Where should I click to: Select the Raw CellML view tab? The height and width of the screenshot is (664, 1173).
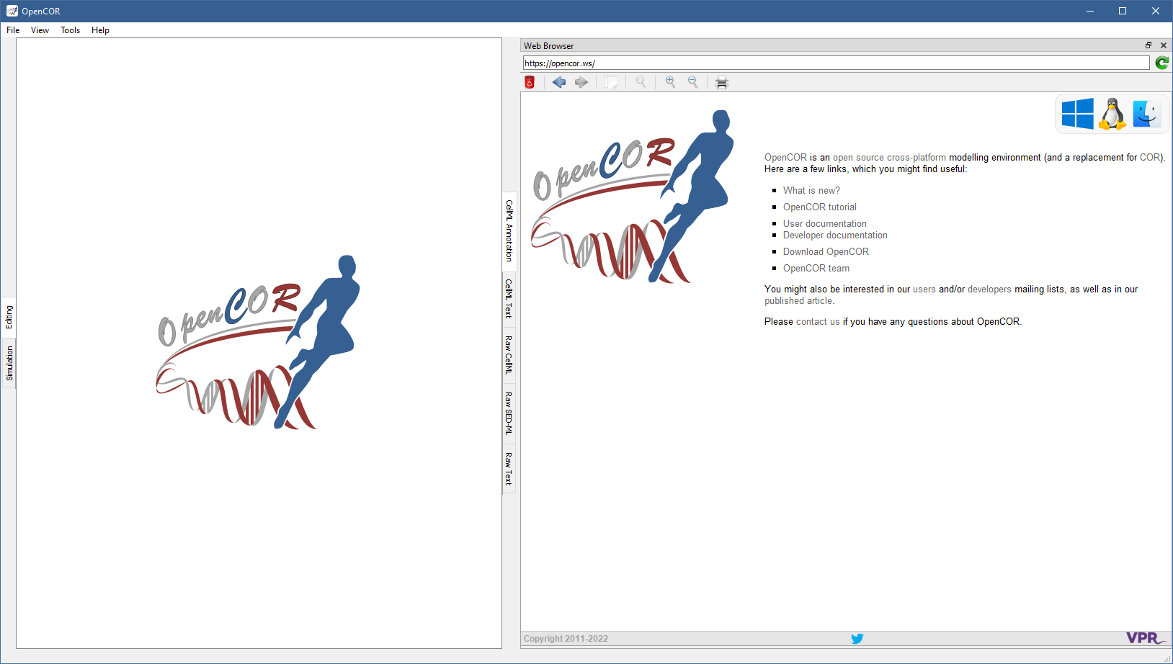tap(509, 354)
